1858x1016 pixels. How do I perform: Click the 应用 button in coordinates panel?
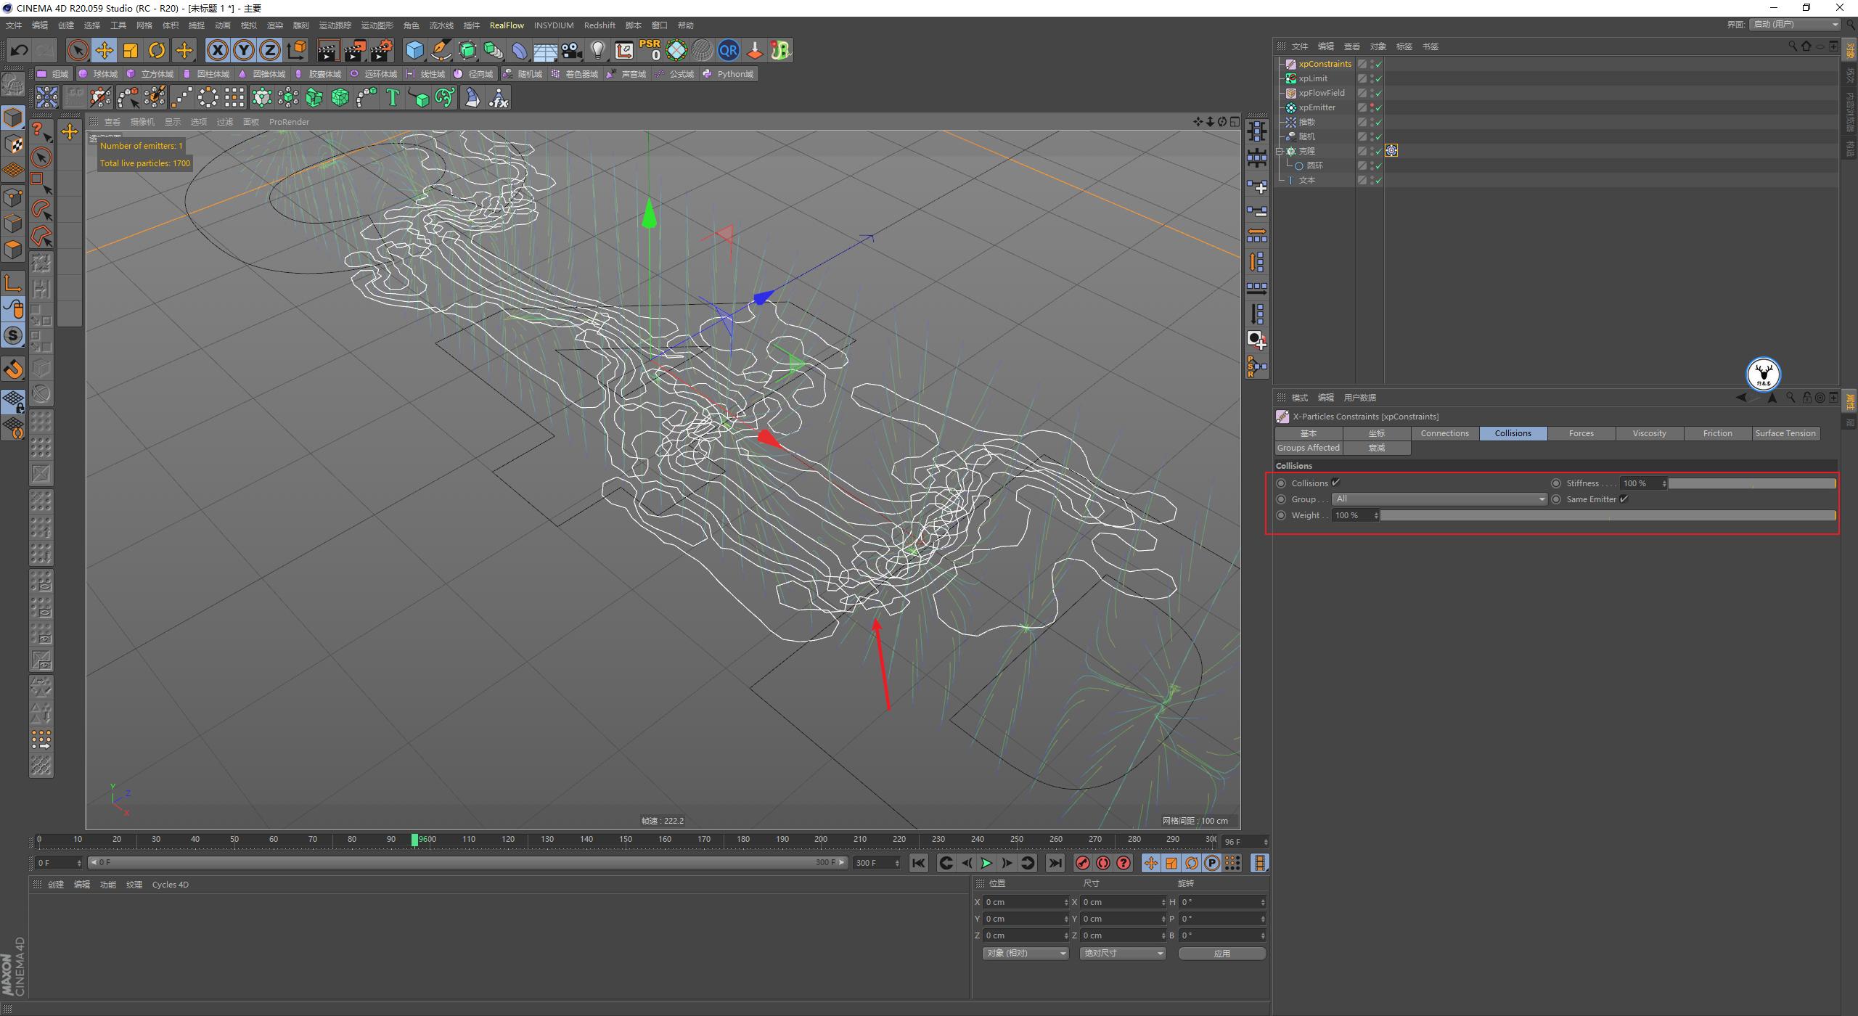coord(1223,953)
